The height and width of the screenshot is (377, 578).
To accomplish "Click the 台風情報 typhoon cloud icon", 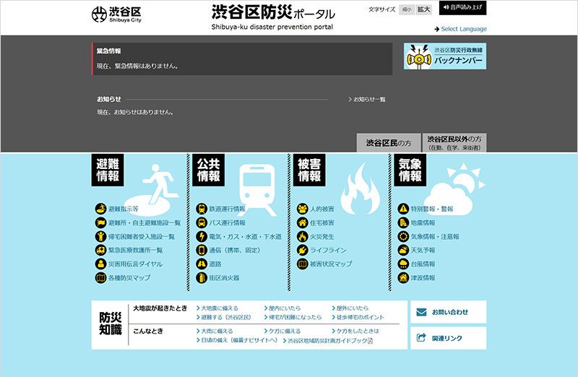I will click(403, 264).
